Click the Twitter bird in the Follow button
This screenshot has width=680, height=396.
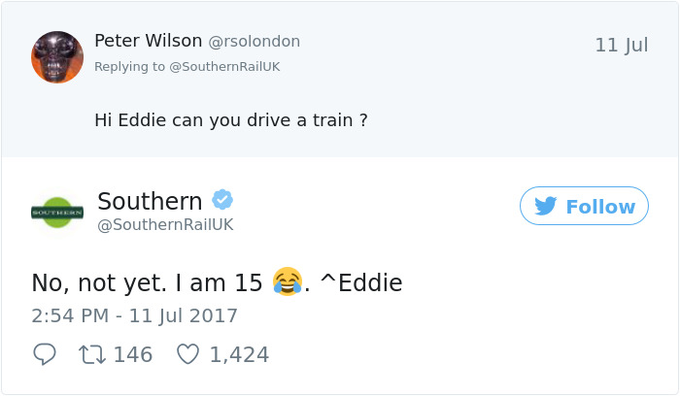pyautogui.click(x=545, y=206)
